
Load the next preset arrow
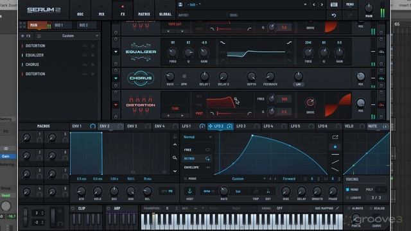click(x=322, y=4)
